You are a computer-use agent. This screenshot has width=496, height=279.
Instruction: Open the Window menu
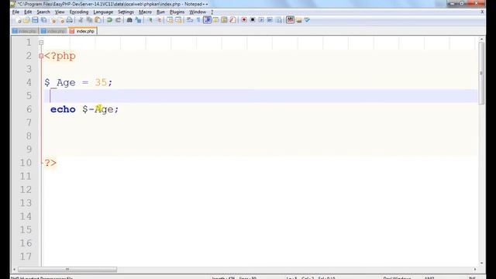point(198,12)
